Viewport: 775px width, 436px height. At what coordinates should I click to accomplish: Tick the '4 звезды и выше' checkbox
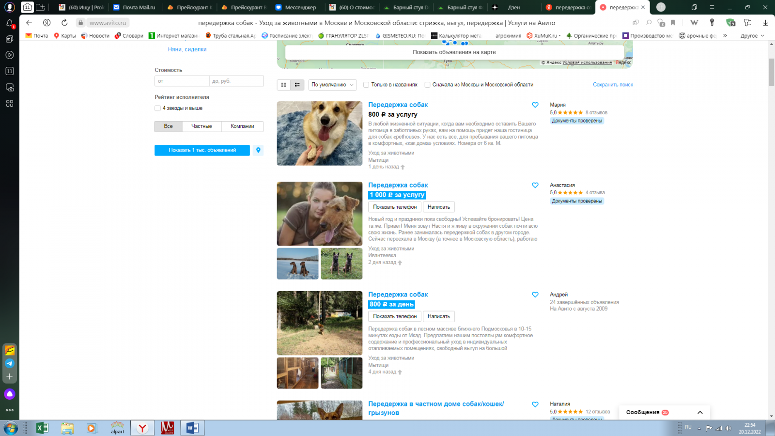(157, 109)
